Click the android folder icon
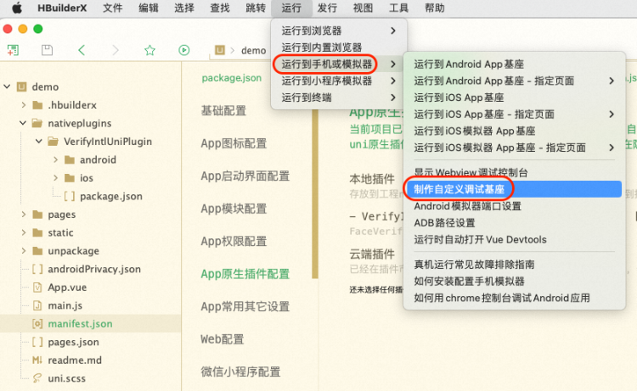 point(70,159)
